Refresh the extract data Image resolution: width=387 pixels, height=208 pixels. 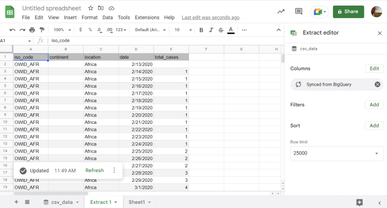95,170
